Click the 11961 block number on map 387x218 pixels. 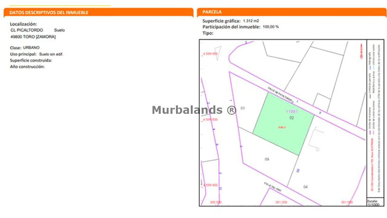click(x=292, y=111)
